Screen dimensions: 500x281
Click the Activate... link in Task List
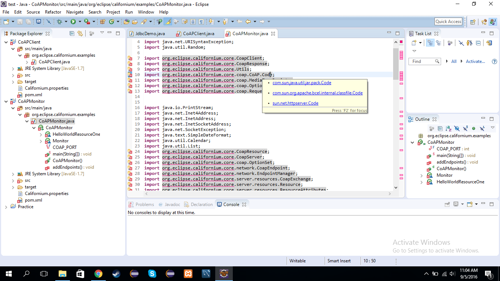(475, 61)
